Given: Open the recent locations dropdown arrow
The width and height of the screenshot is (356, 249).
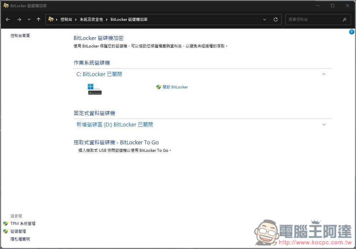Looking at the screenshot, I should pyautogui.click(x=29, y=20).
